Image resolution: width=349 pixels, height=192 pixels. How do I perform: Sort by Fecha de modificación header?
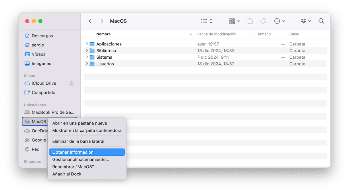[x=217, y=34]
